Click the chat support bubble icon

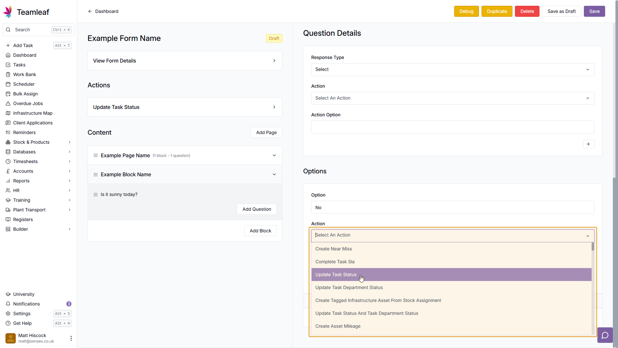(x=605, y=335)
